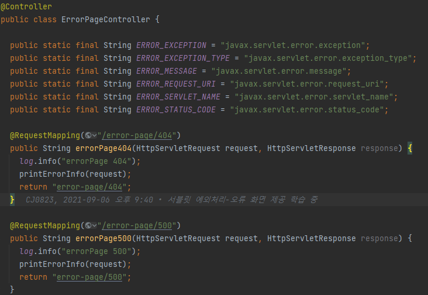Click the string "javax.servlet.error.message"
Viewport: 428px width, 295px height.
click(x=279, y=71)
